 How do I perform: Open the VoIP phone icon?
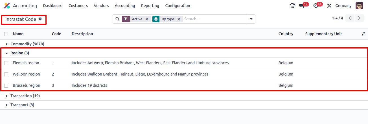[292, 6]
